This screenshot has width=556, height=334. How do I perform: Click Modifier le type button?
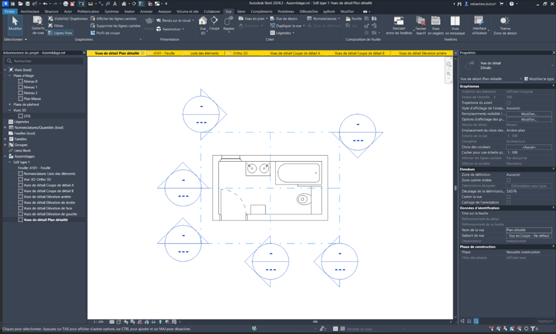coord(538,79)
